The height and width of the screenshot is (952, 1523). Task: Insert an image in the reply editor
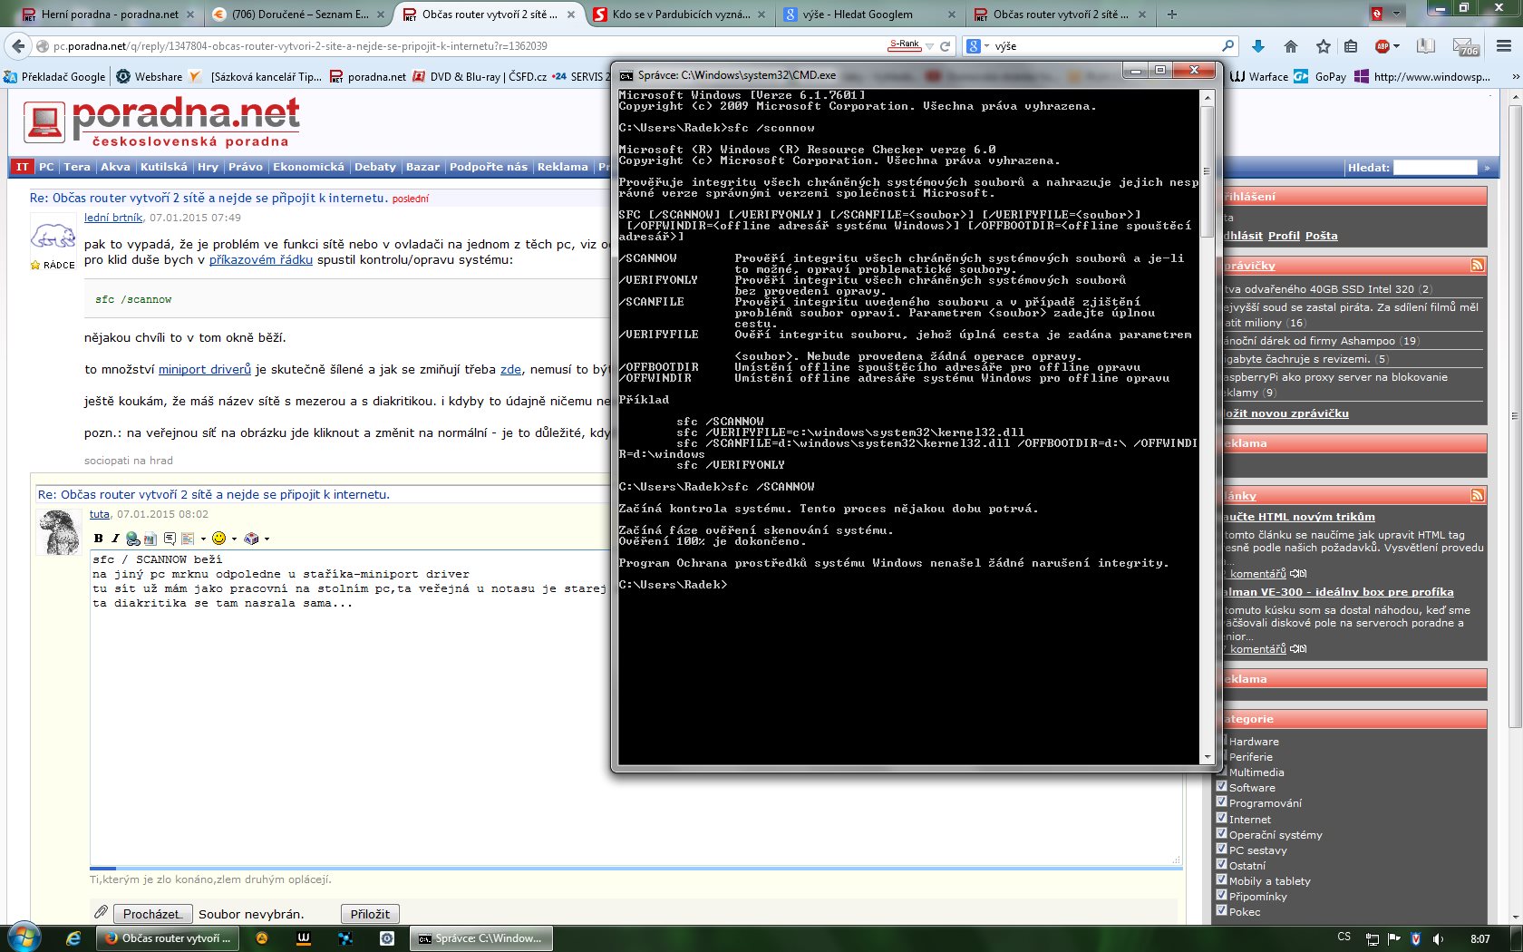coord(150,539)
